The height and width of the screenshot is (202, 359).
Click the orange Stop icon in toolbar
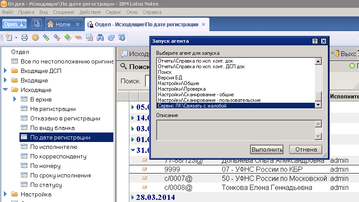tap(35, 38)
